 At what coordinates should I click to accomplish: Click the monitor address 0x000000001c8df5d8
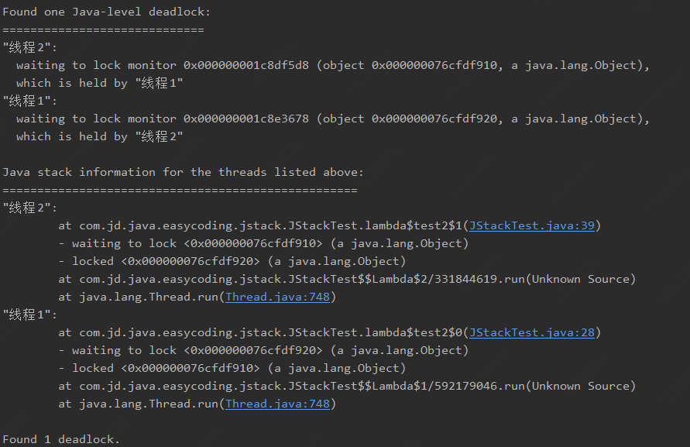[246, 65]
